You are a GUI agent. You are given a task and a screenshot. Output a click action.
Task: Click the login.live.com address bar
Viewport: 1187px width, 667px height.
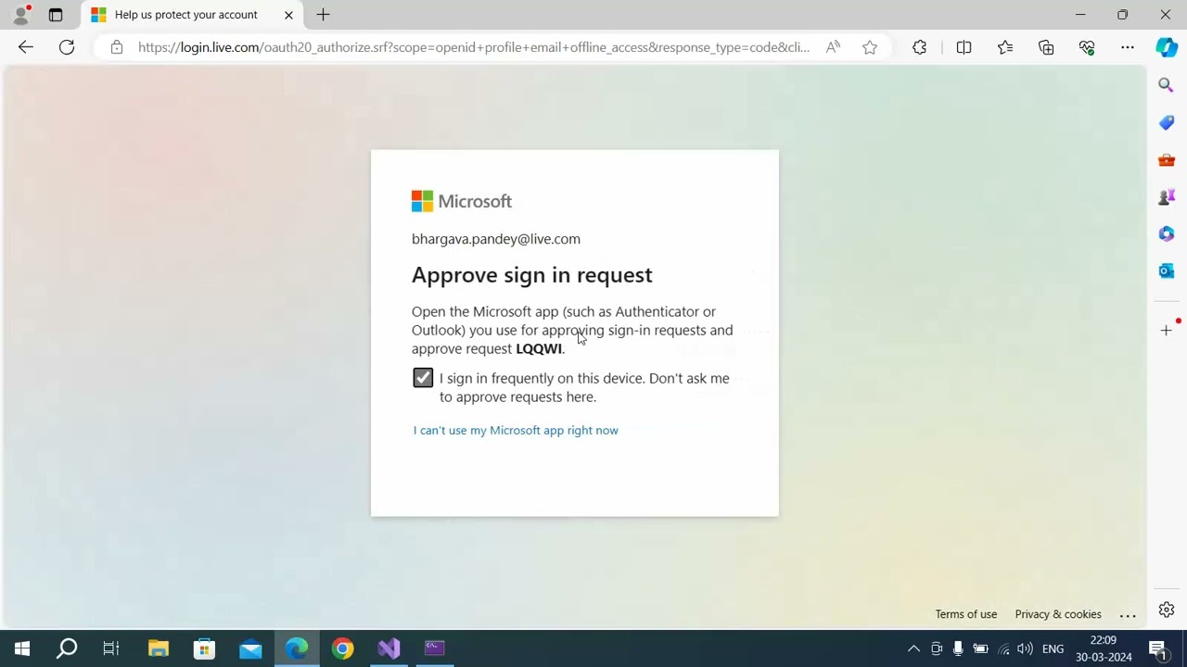click(x=473, y=47)
